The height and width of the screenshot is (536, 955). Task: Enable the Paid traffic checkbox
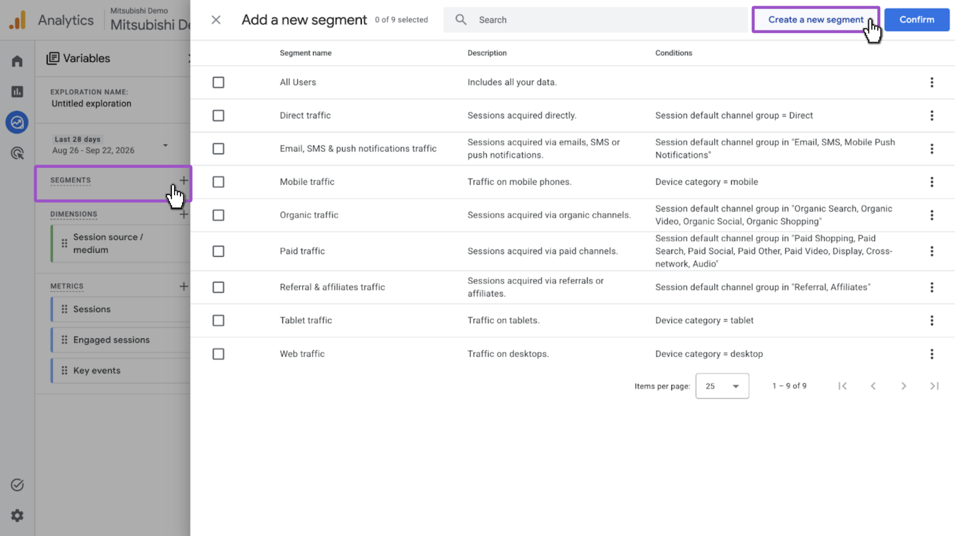pos(218,251)
